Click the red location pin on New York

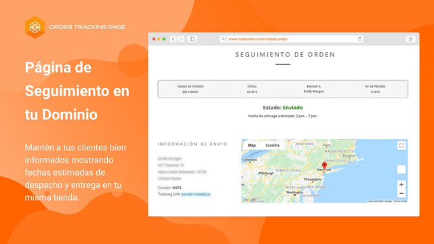[324, 165]
